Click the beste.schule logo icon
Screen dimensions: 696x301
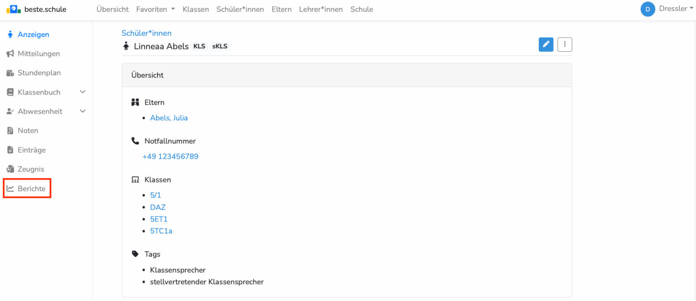pos(14,9)
